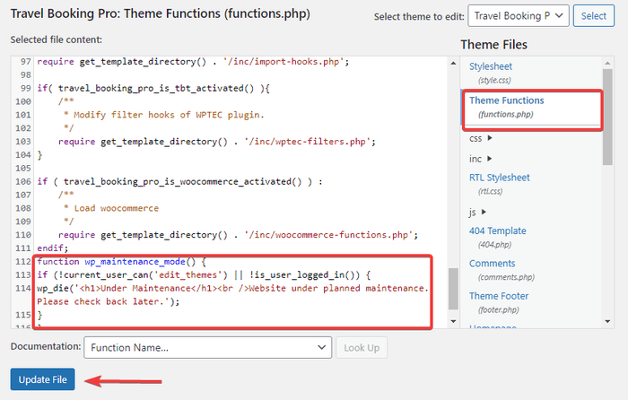Select Theme Functions (functions.php) file
This screenshot has height=400, width=628.
[x=506, y=100]
